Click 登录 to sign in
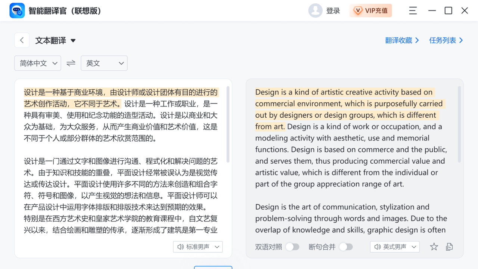Image resolution: width=478 pixels, height=269 pixels. tap(333, 10)
